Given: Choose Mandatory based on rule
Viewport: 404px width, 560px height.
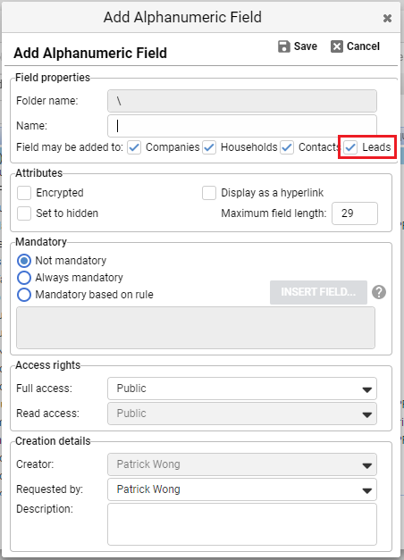Looking at the screenshot, I should [24, 295].
